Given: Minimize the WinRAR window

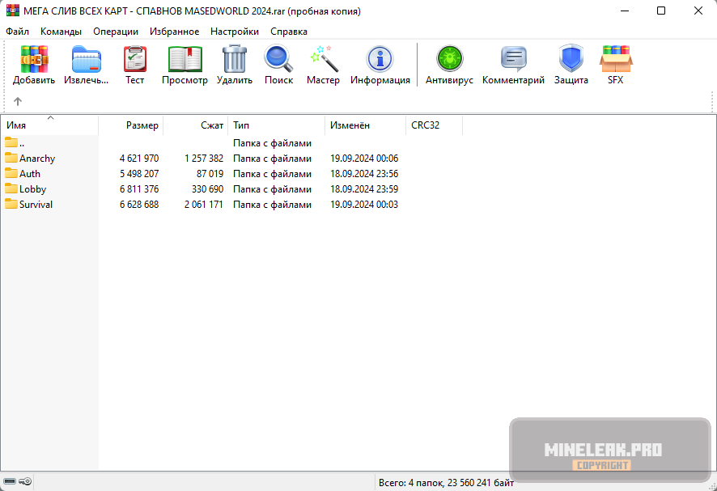Looking at the screenshot, I should tap(625, 11).
